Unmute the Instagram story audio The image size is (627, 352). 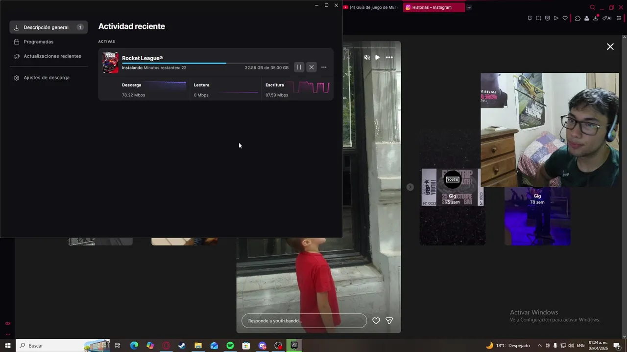(367, 57)
